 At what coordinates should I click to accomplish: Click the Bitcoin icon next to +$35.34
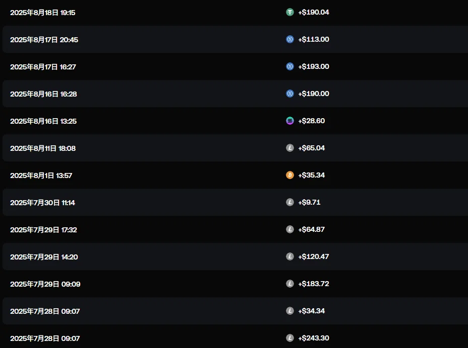289,175
